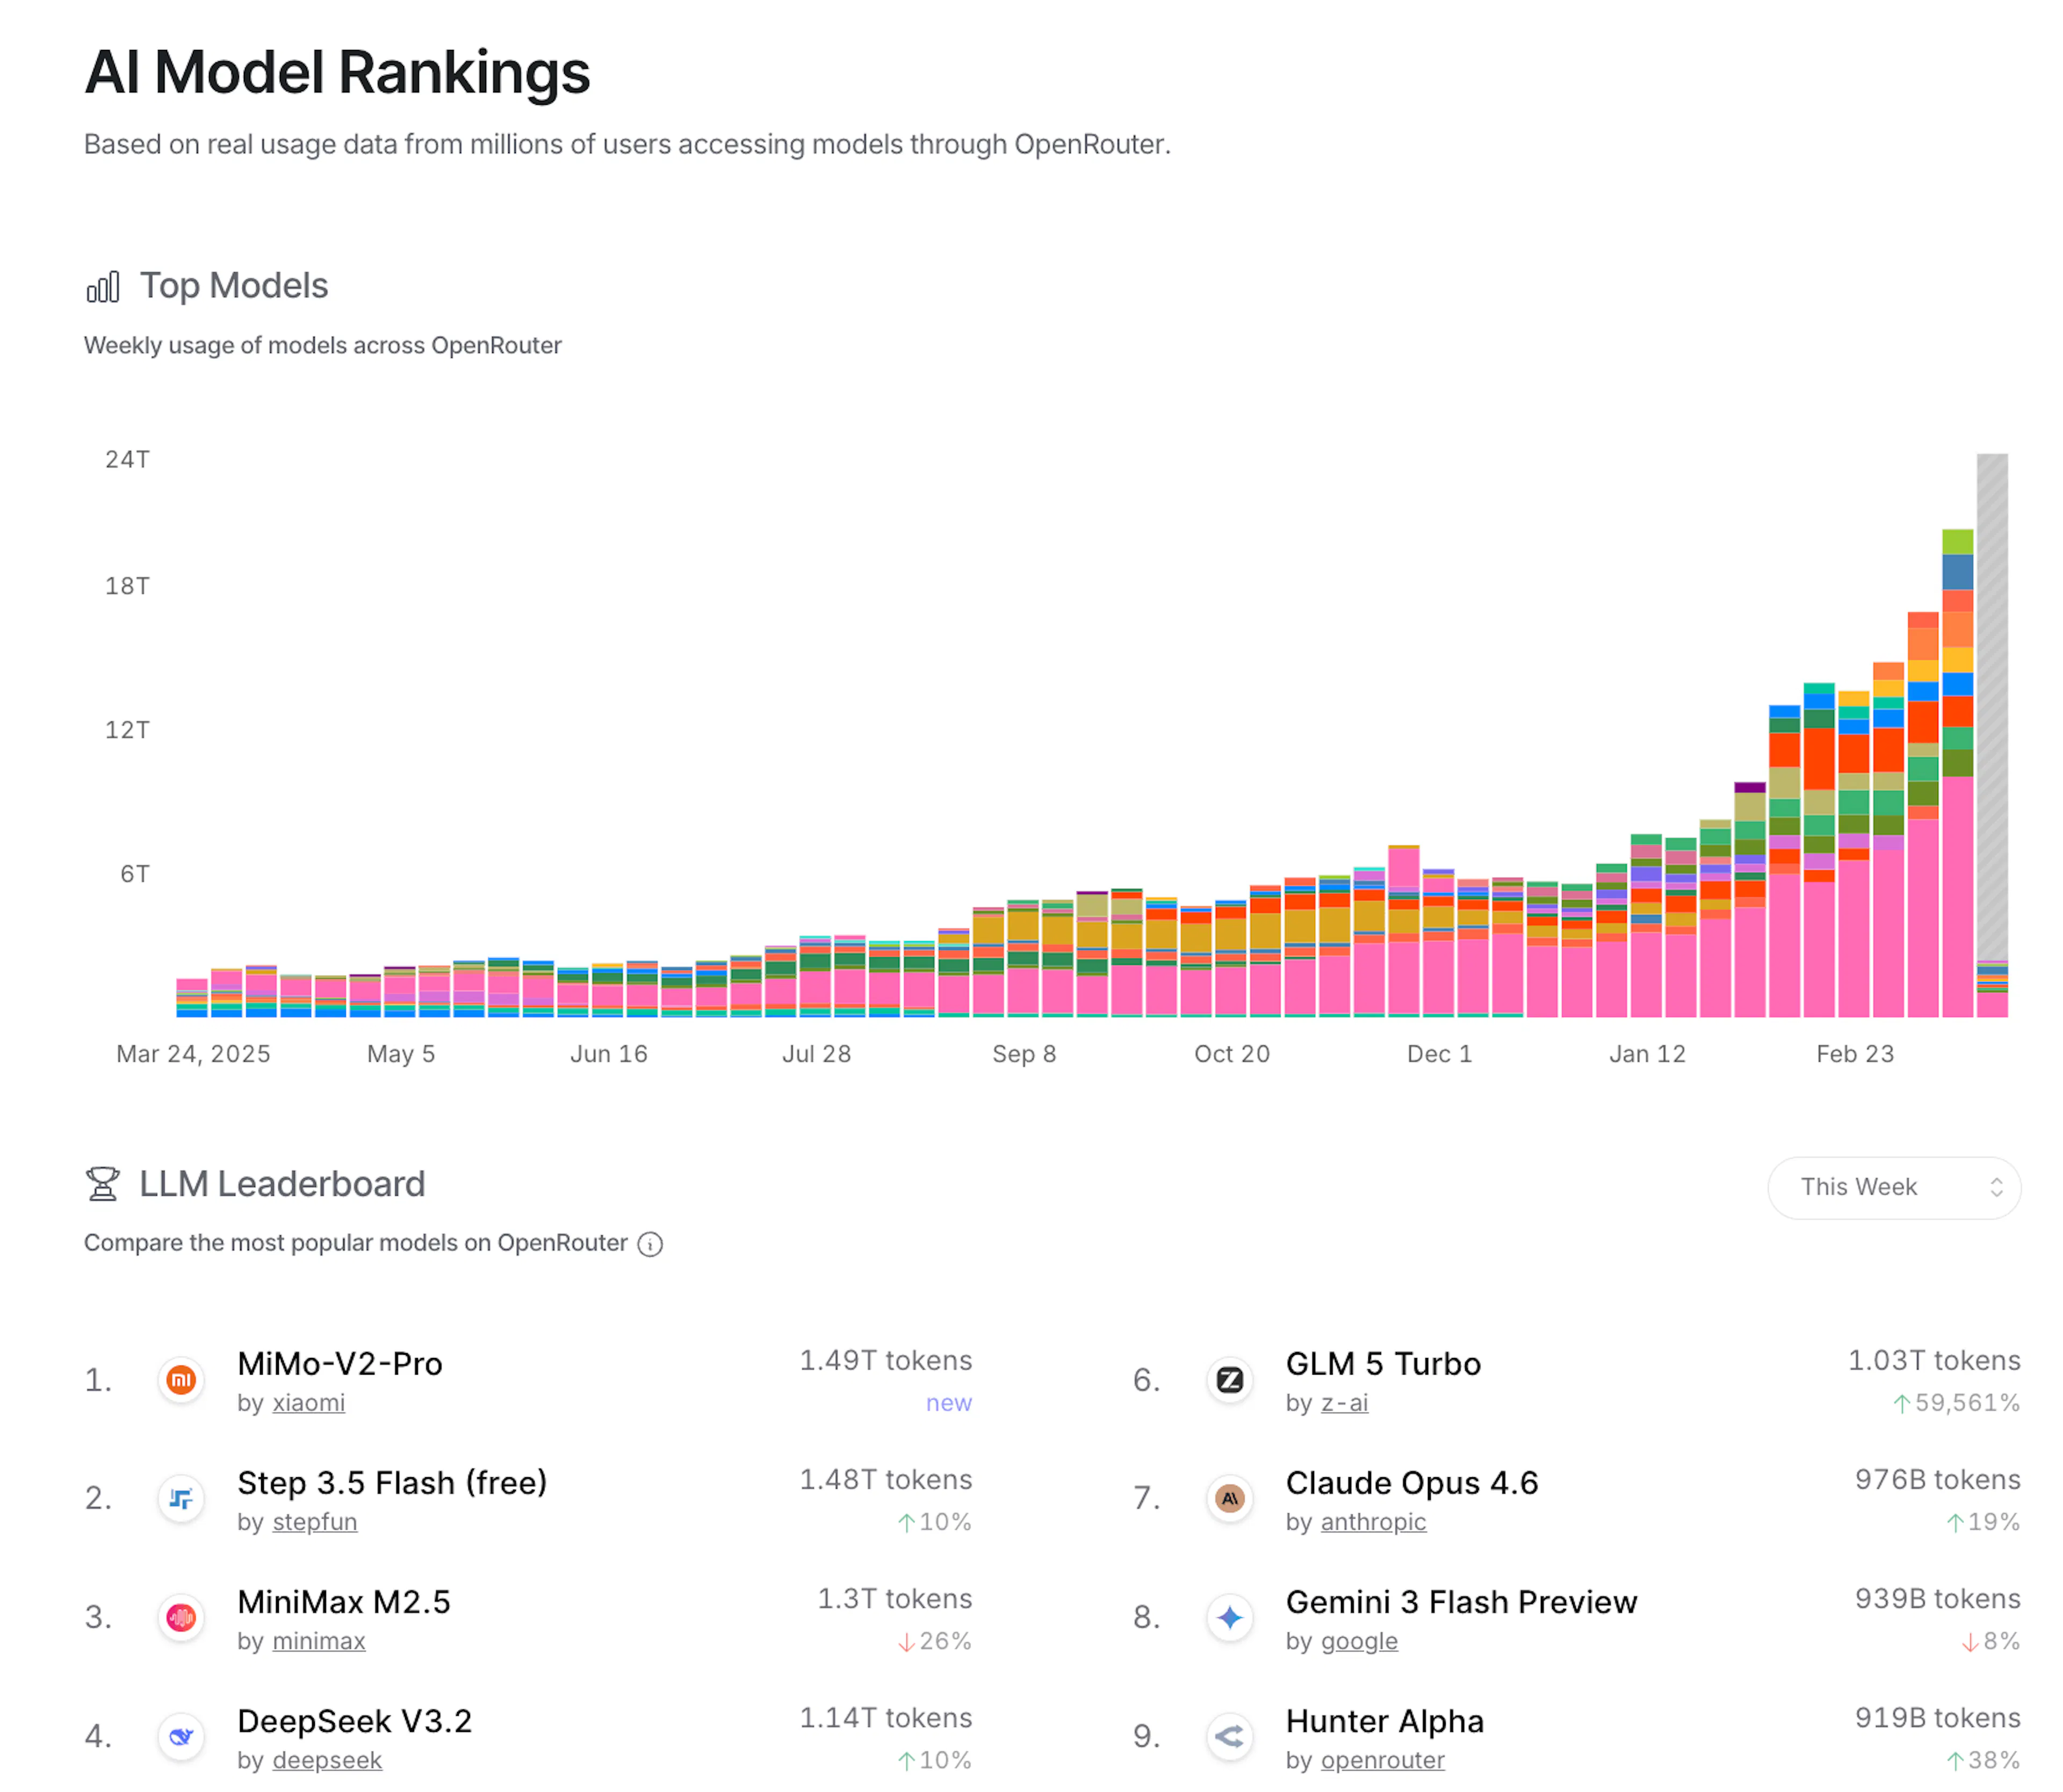Click the 919B tokens value for Hunter Alpha
This screenshot has width=2063, height=1792.
click(1938, 1718)
